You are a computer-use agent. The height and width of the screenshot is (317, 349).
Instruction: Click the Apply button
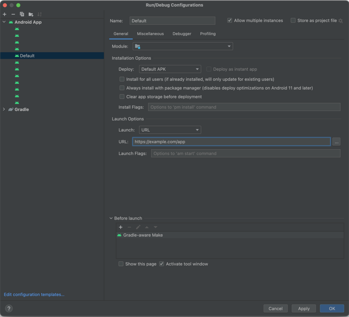(x=304, y=308)
